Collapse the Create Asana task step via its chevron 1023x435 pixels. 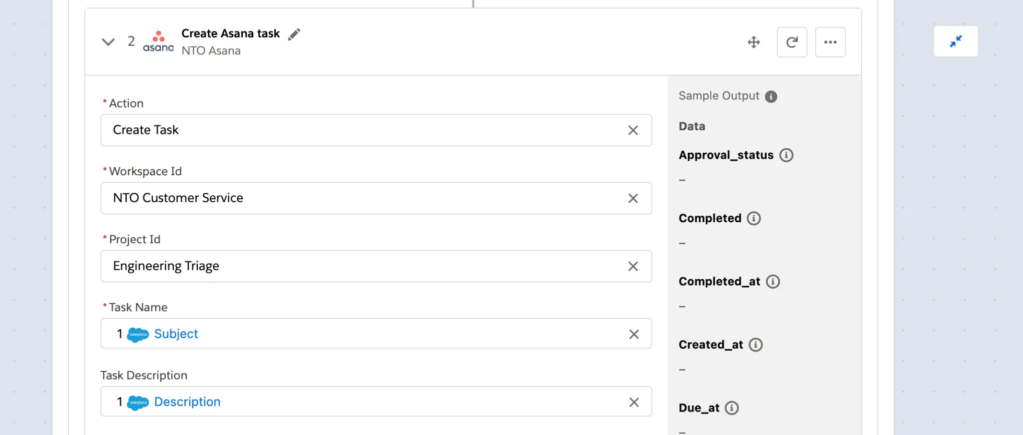[x=108, y=42]
